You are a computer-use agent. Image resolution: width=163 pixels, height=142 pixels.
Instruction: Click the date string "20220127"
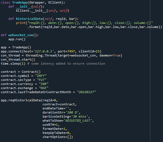pos(86,92)
